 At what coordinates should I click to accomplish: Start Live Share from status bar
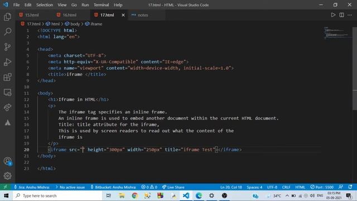click(x=173, y=187)
